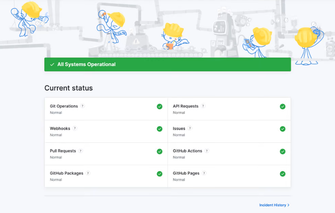Click the GitHub Pages green check icon
The height and width of the screenshot is (213, 335).
[282, 174]
